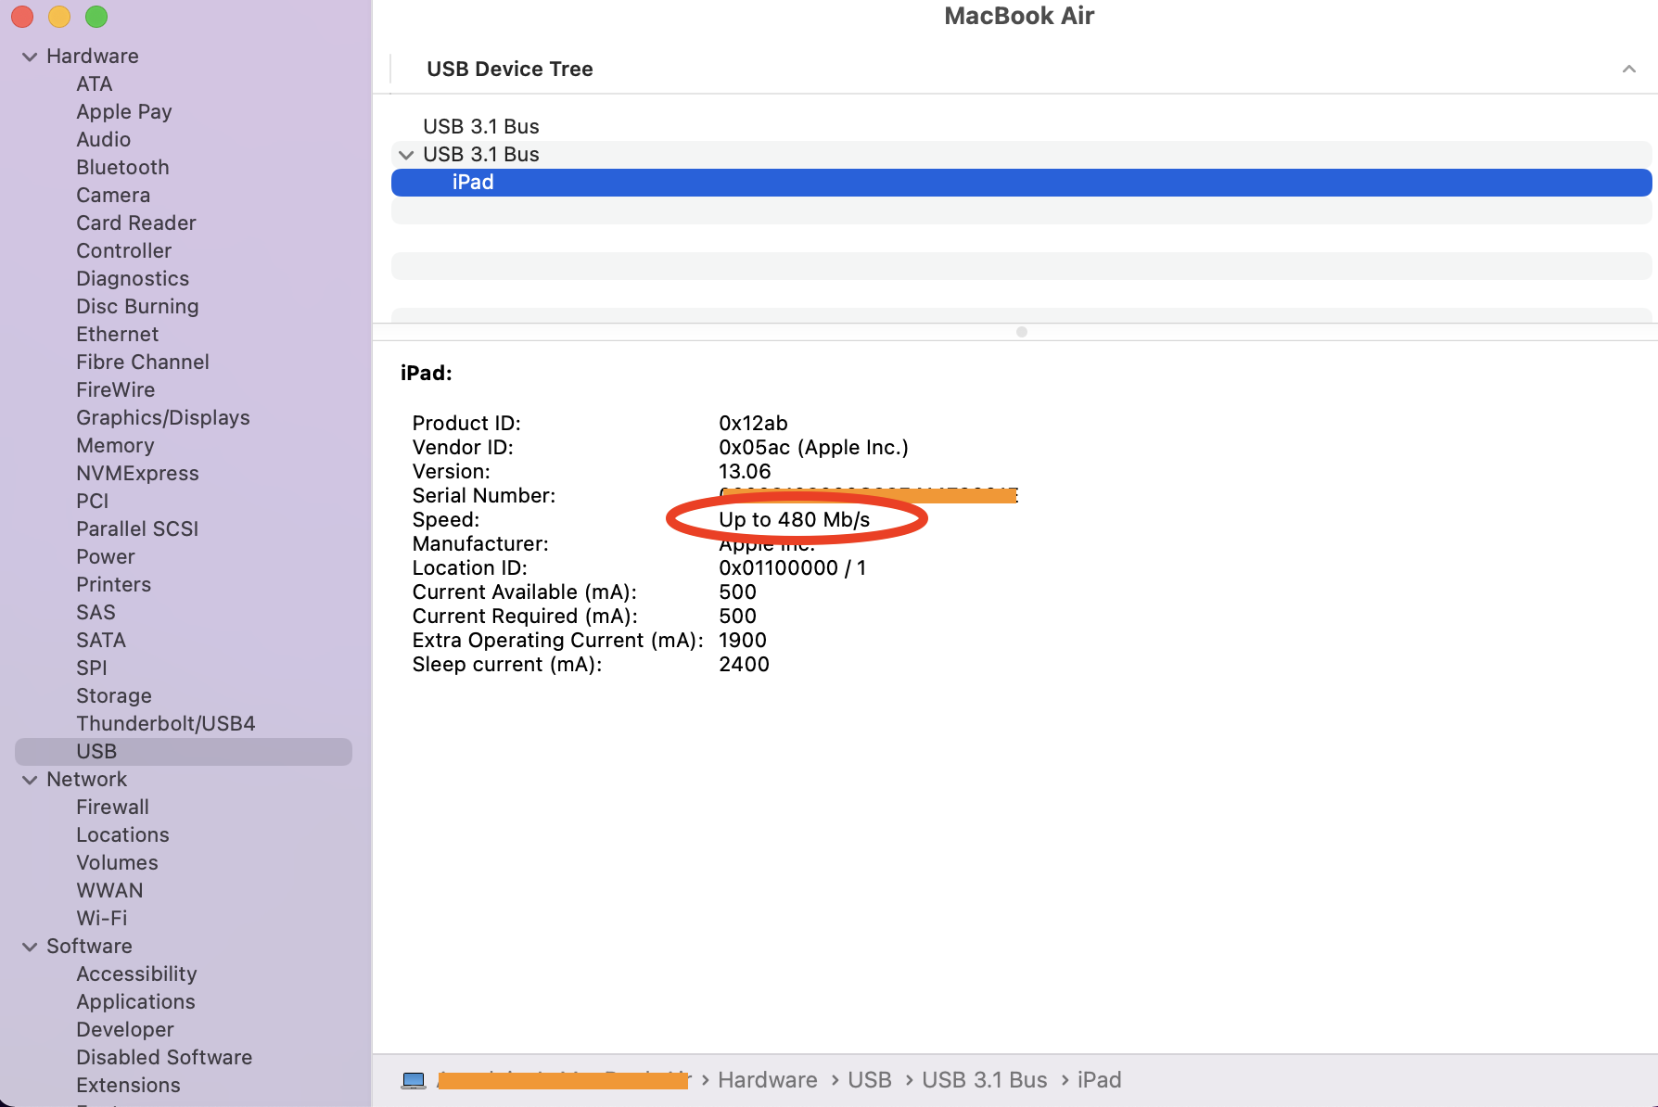
Task: Click Hardware in the path bar
Action: point(768,1080)
